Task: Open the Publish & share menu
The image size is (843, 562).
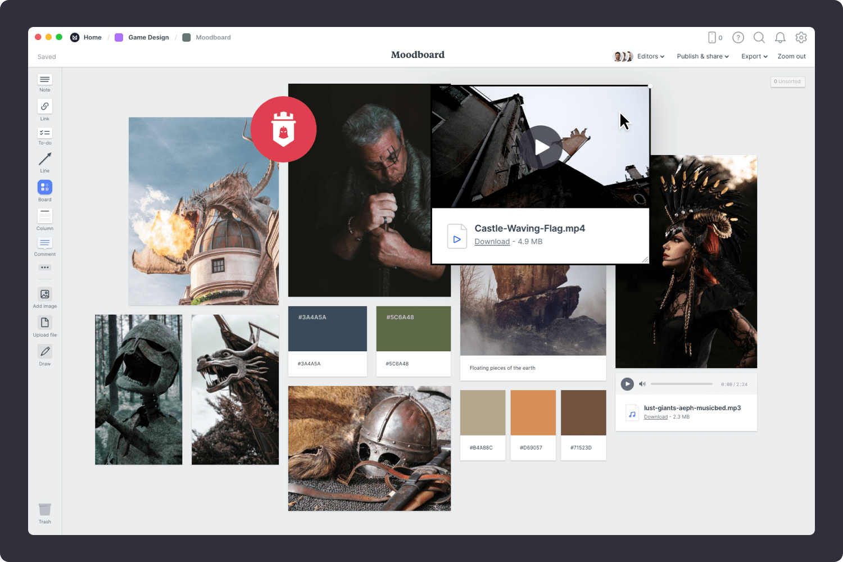Action: (702, 56)
